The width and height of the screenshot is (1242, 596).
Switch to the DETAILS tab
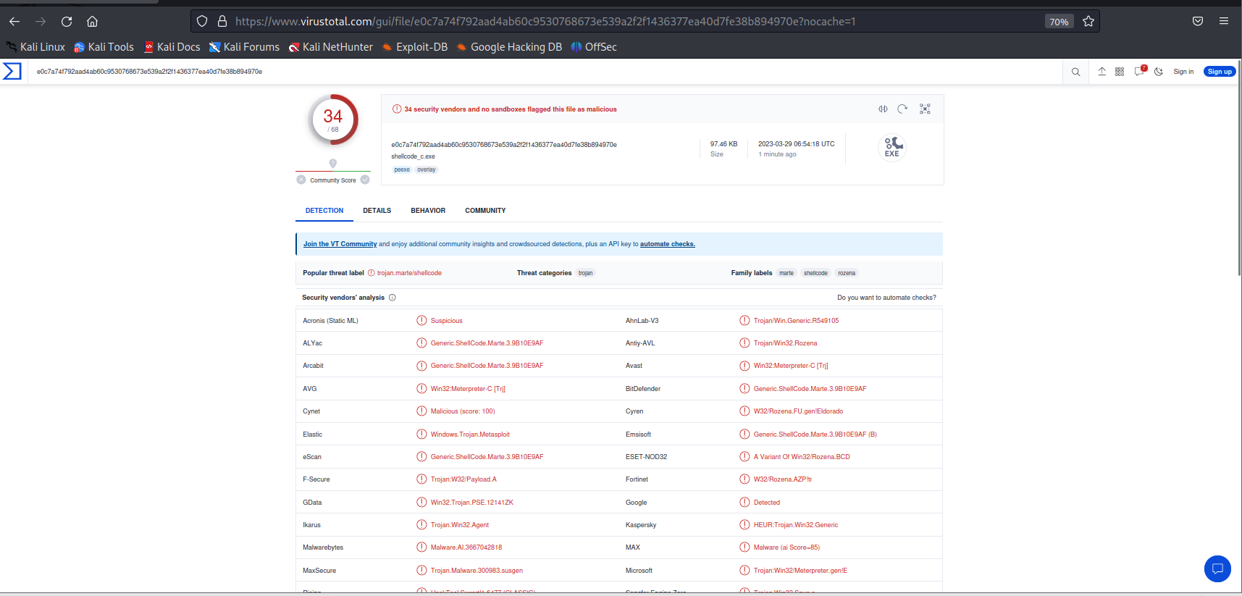click(377, 211)
